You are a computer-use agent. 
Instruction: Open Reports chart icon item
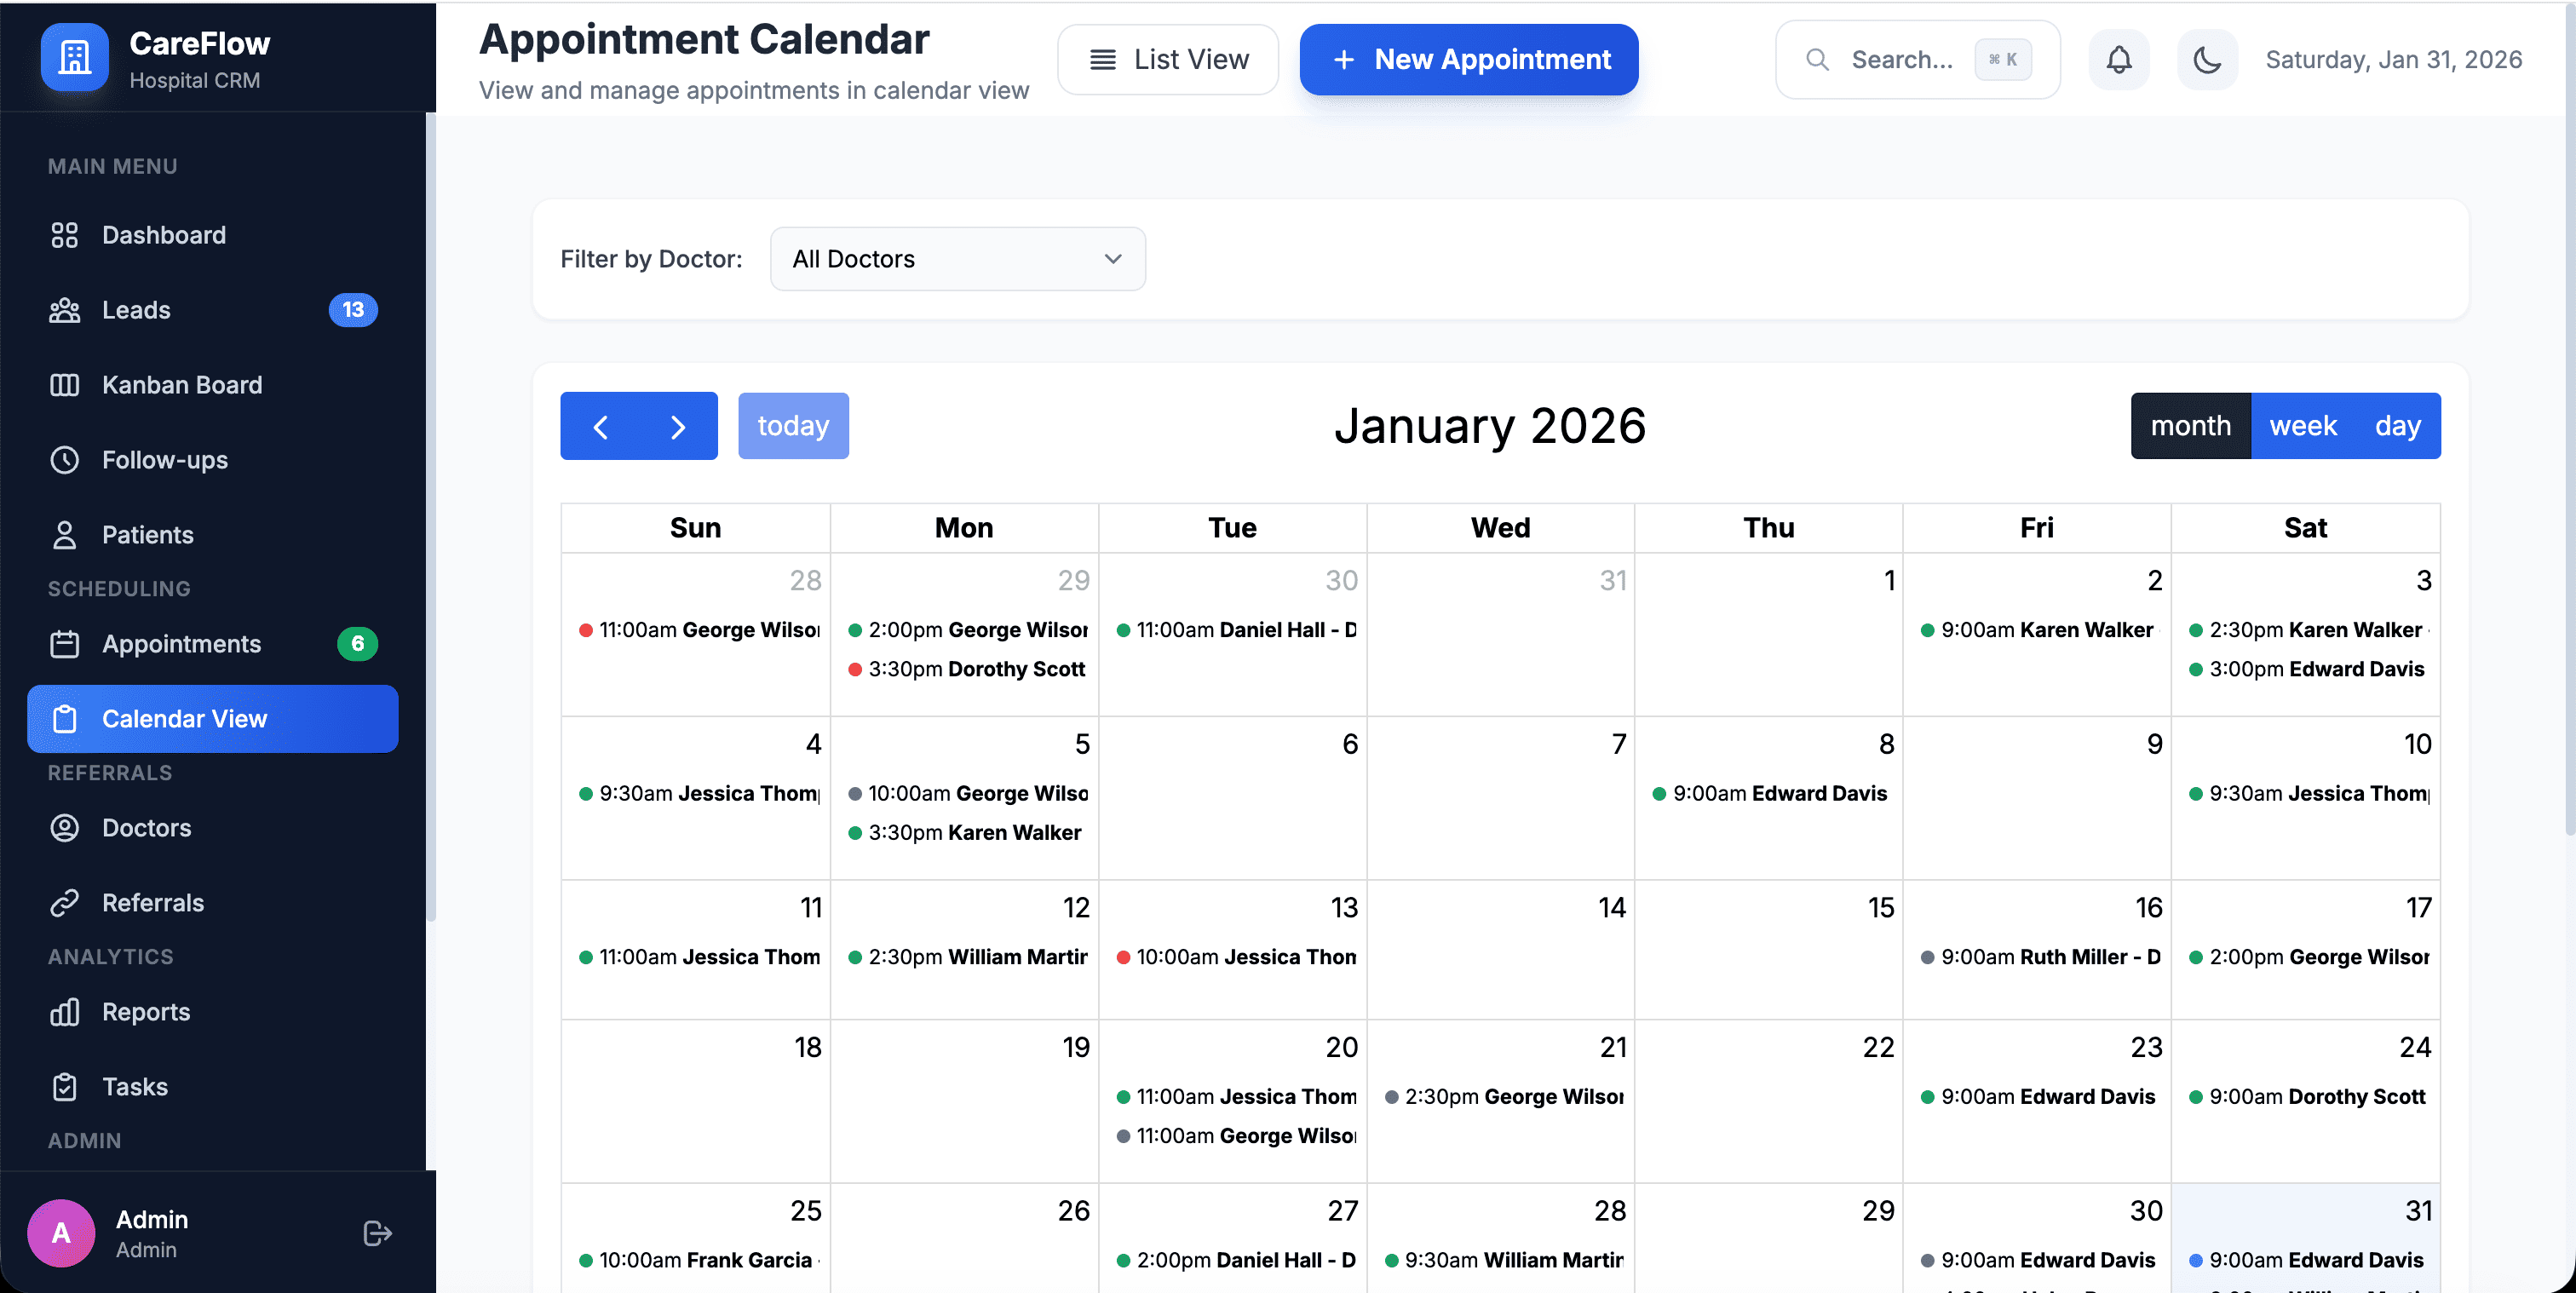pos(65,1012)
